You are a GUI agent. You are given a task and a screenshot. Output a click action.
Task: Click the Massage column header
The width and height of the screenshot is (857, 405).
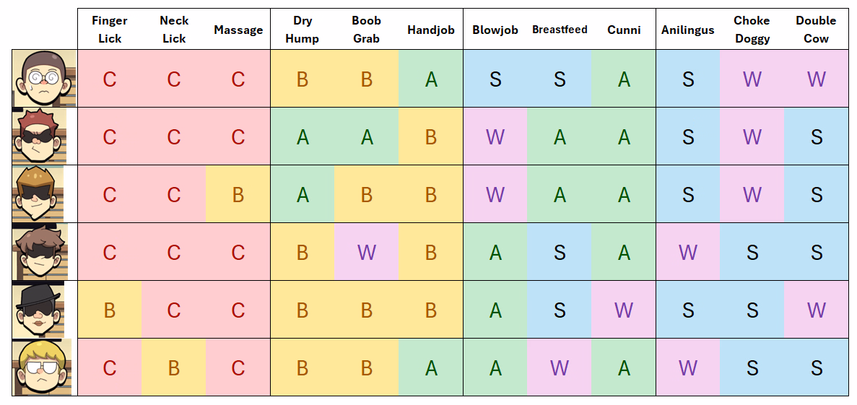coord(238,30)
